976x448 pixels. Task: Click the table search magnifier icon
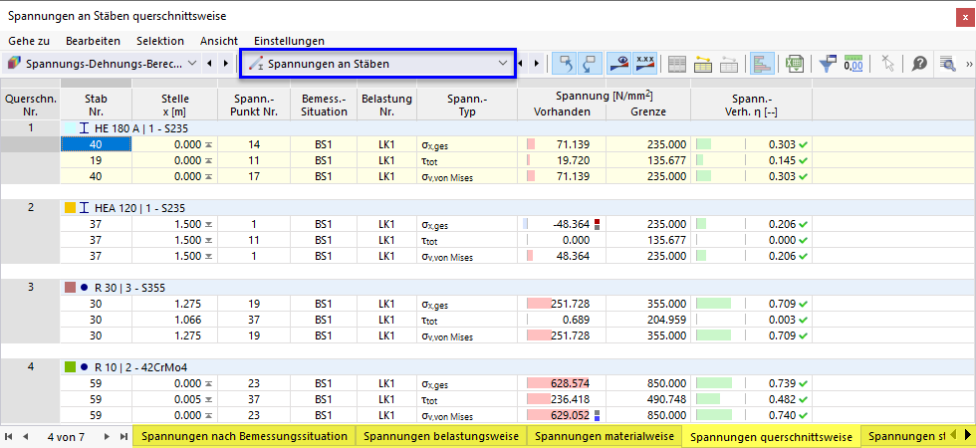tap(947, 64)
